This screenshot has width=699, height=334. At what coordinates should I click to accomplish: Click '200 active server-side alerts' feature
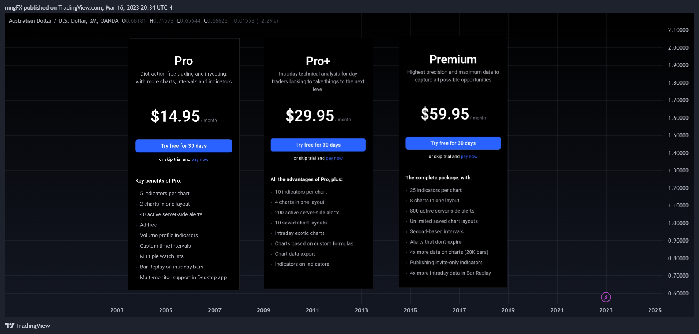(x=307, y=213)
